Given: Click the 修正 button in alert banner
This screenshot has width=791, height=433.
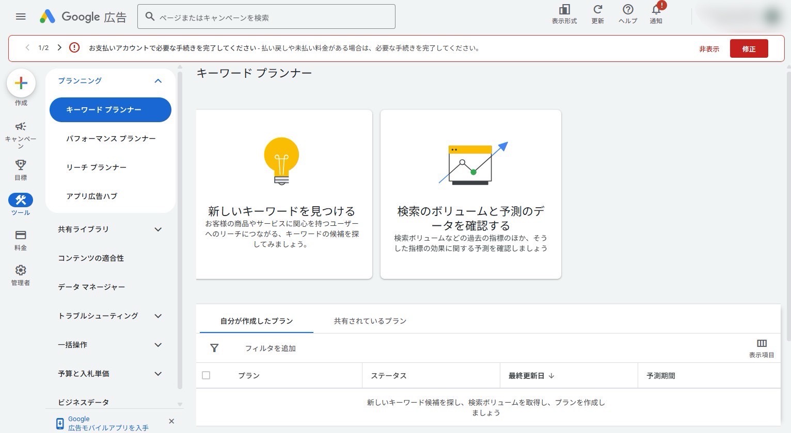Looking at the screenshot, I should 749,48.
